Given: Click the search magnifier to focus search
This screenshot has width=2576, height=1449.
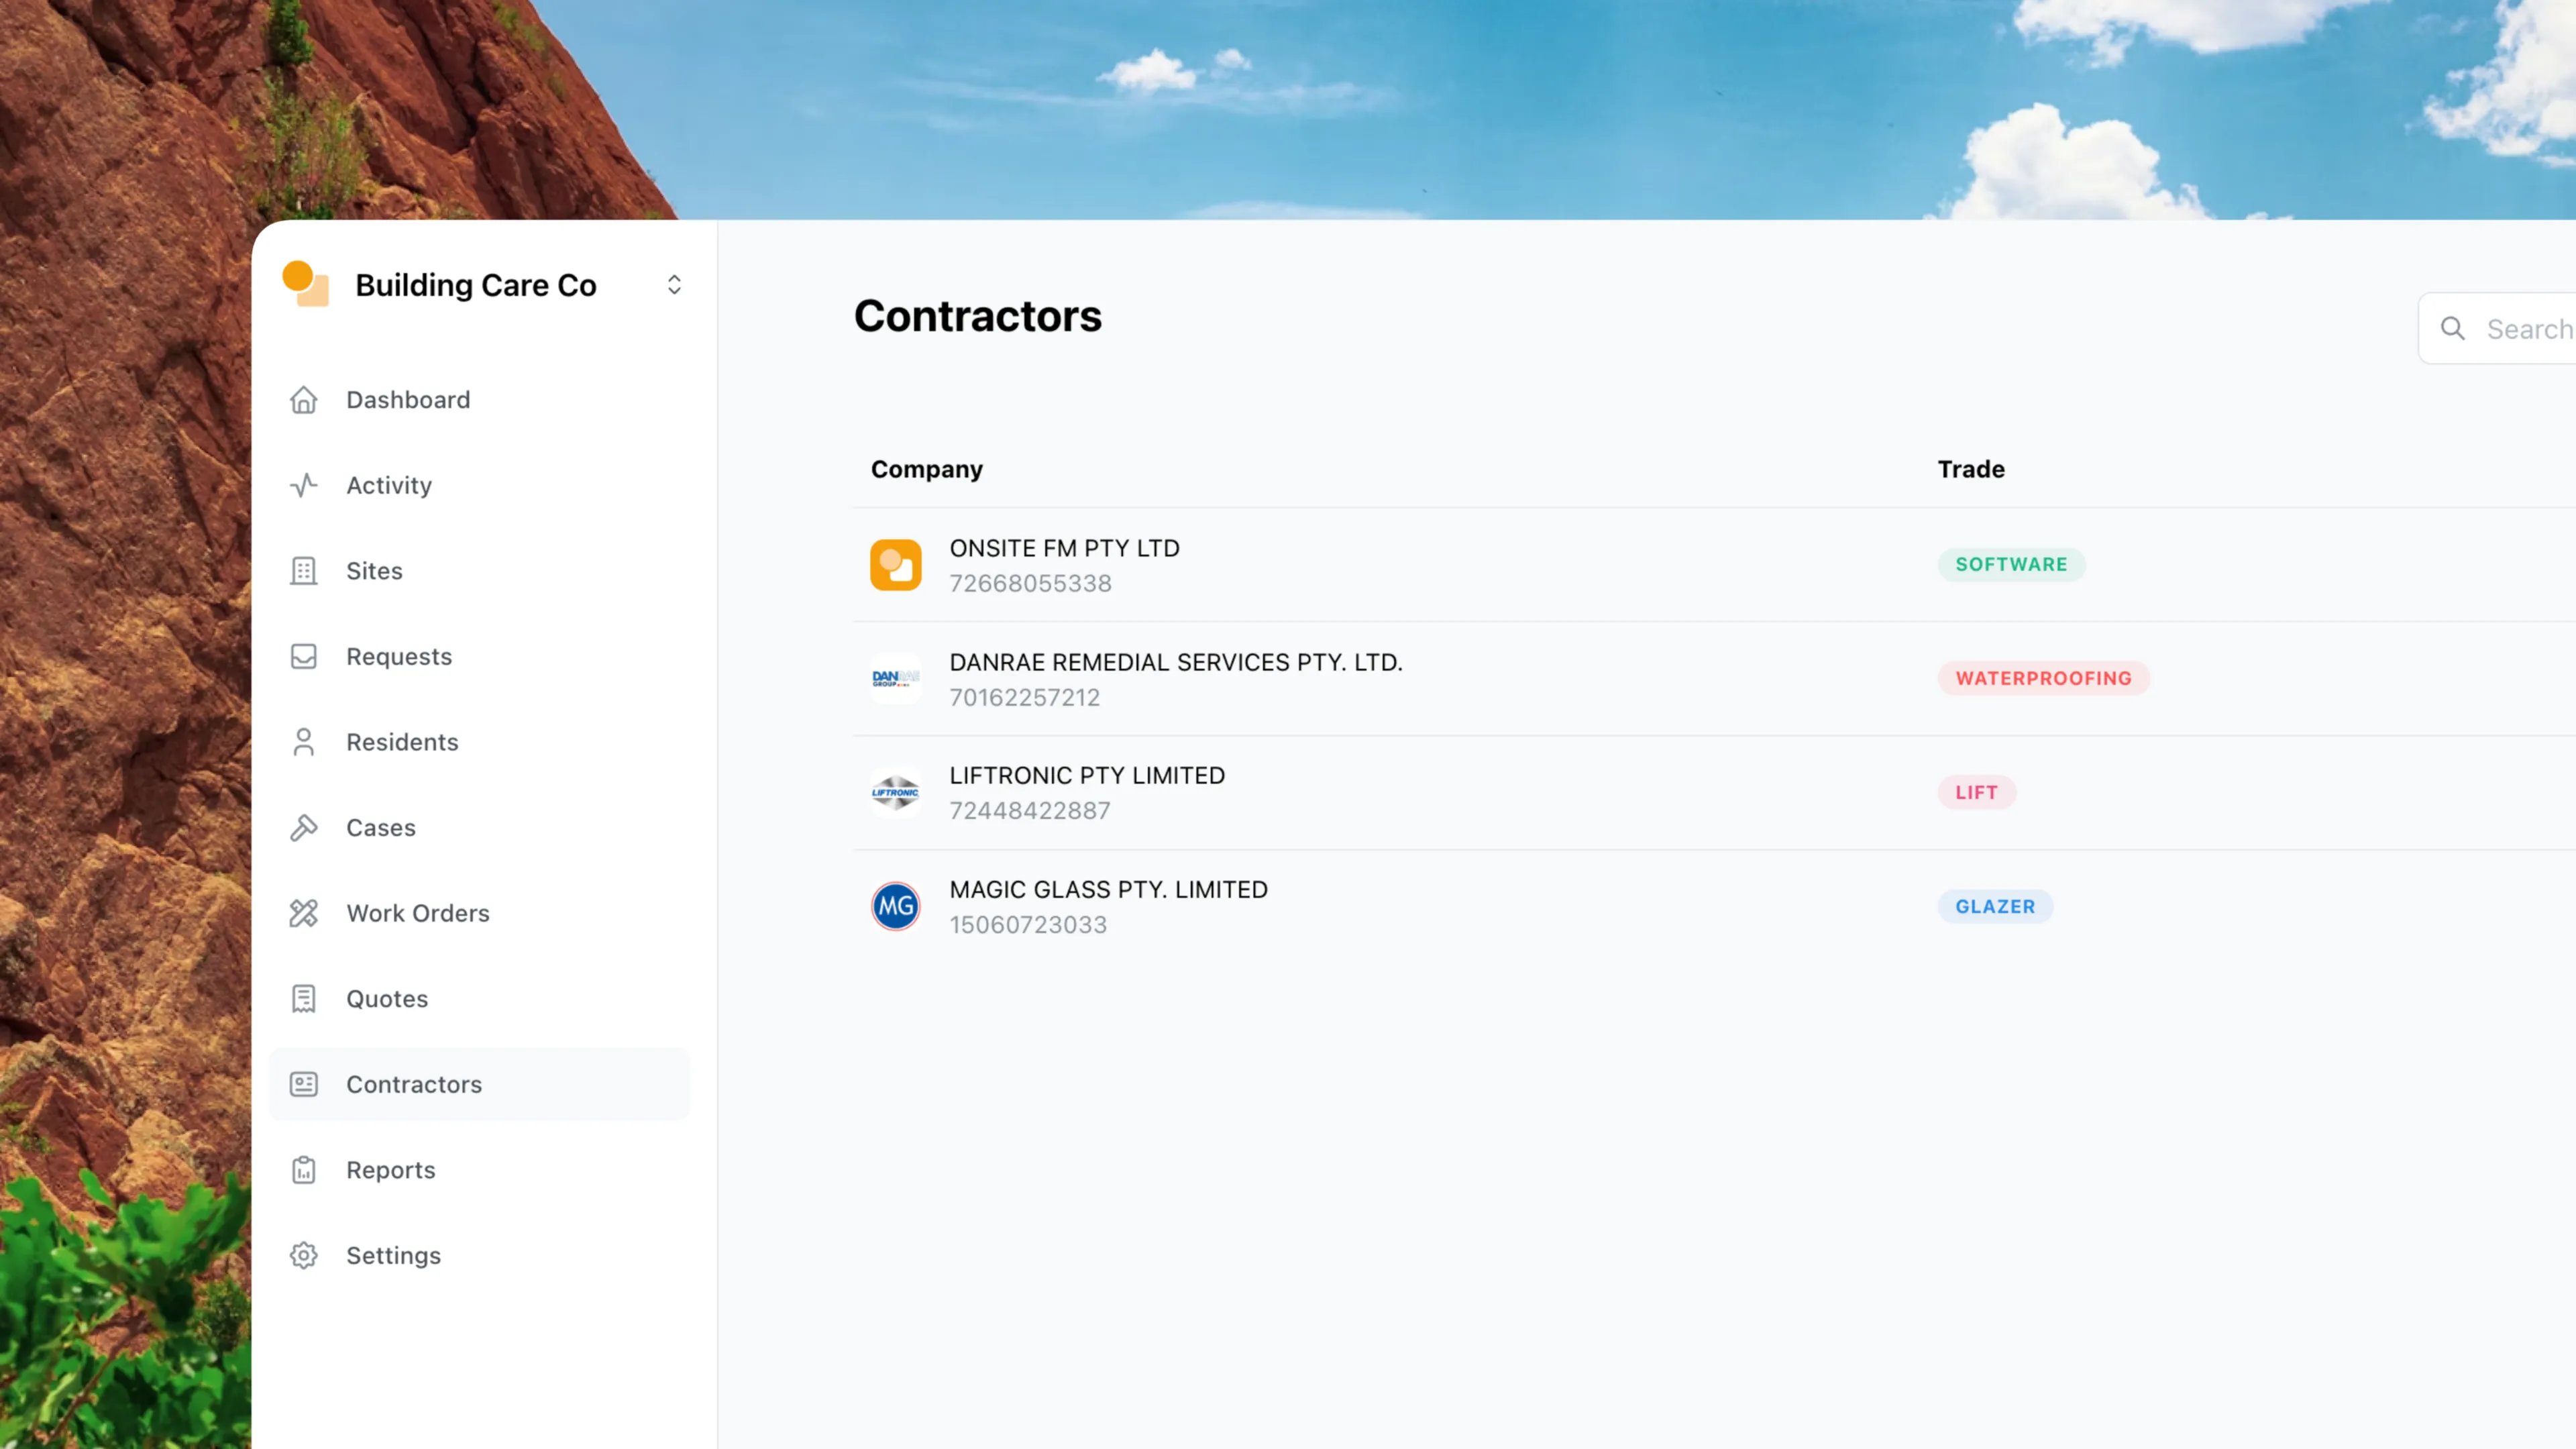Looking at the screenshot, I should [2452, 329].
